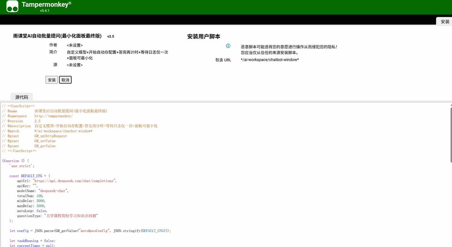Click the 'use strict' code line
Screen dimensions: 452x247
click(x=22, y=166)
